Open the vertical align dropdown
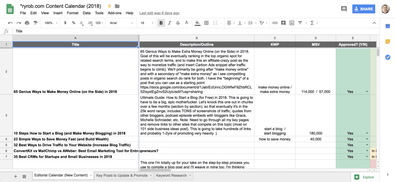395x182 pixels. [x=241, y=23]
